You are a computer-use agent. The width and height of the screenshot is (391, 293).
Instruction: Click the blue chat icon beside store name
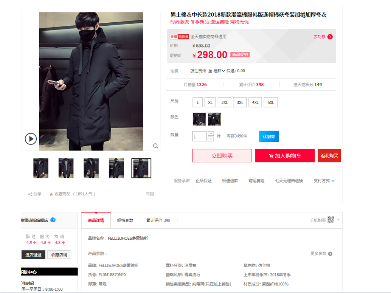point(53,220)
